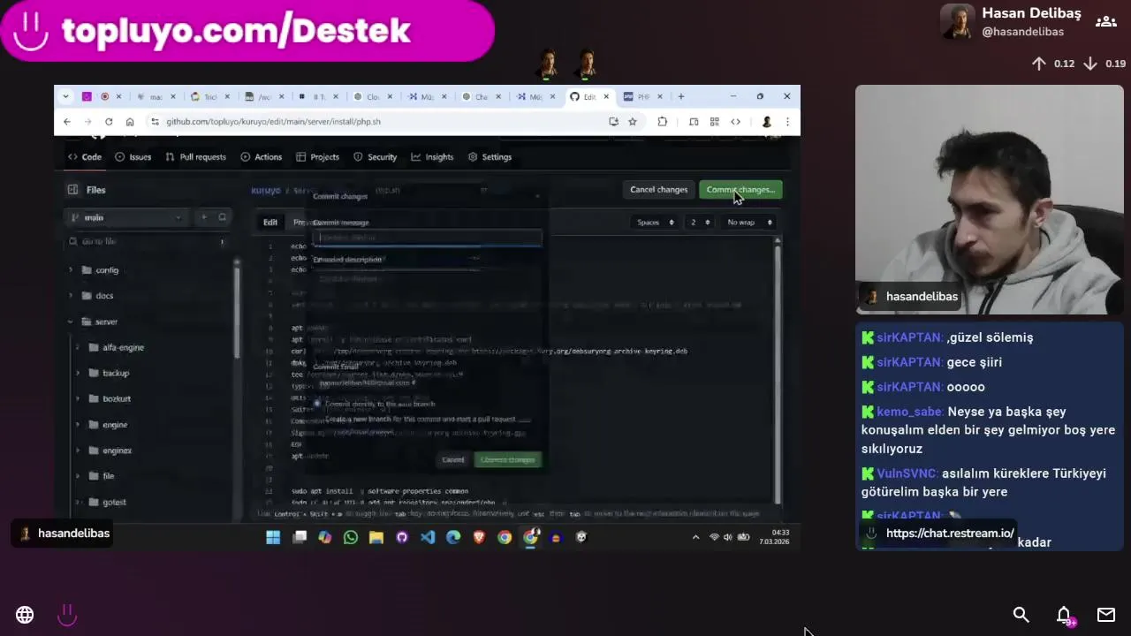Click the Commit message input field
1131x636 pixels.
click(x=427, y=238)
